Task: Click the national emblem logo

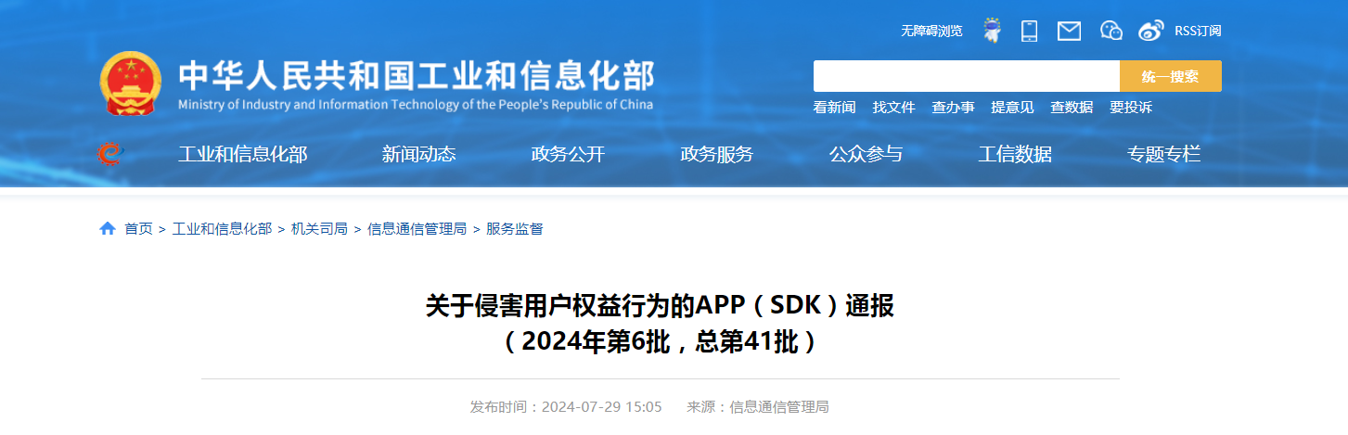Action: point(130,83)
